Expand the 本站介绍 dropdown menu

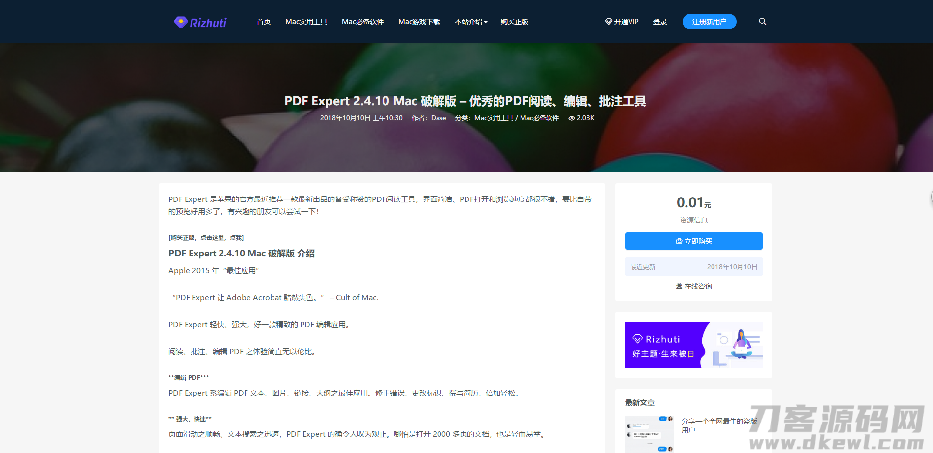[x=470, y=22]
